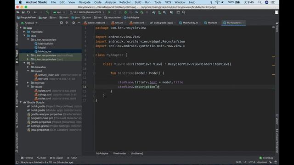Open the device selector dropdown WXGA Tablet

(x=87, y=12)
